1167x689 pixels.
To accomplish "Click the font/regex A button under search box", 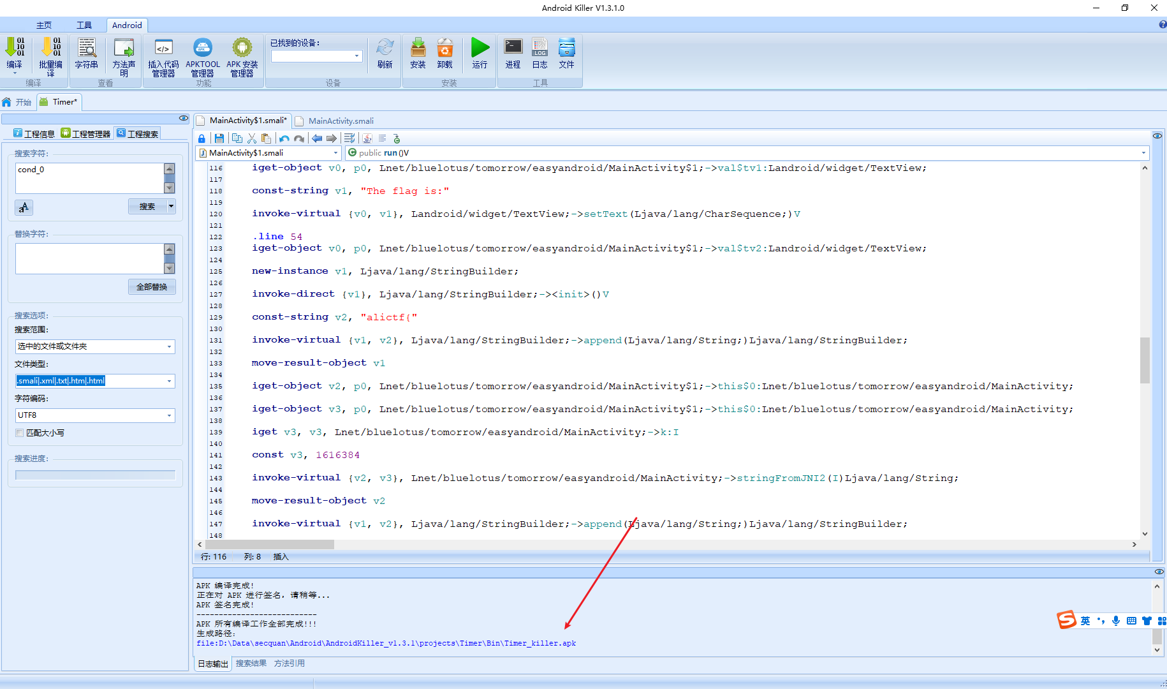I will pos(24,207).
